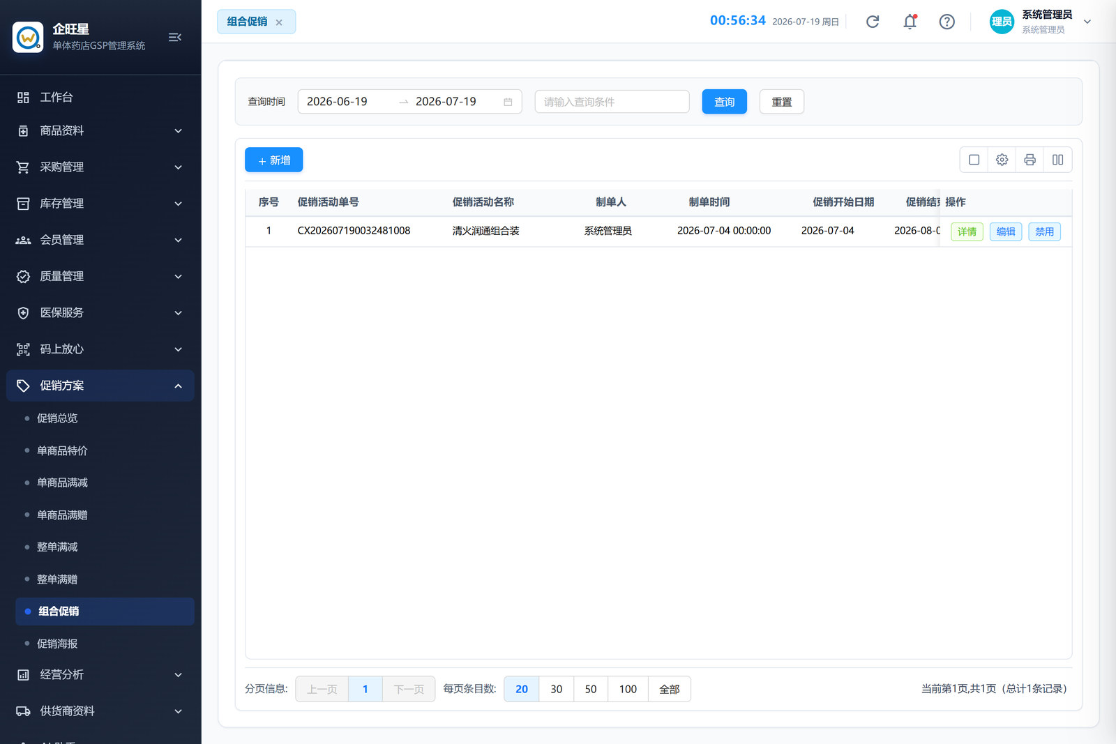Select 100 items per page
The width and height of the screenshot is (1116, 744).
(x=628, y=689)
